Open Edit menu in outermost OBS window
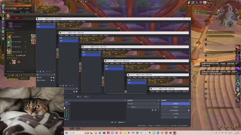The image size is (241, 135). tap(44, 21)
